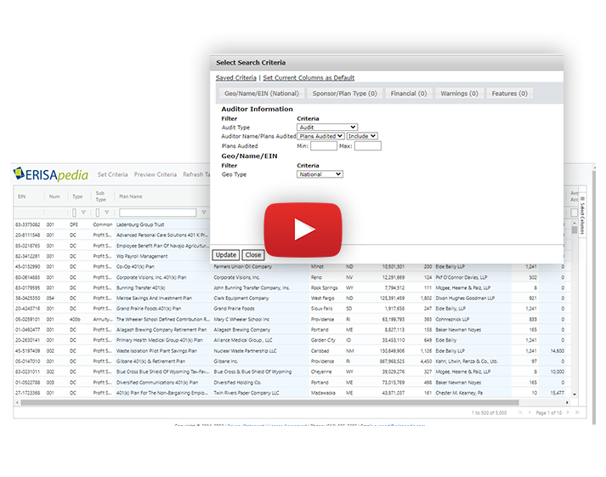The image size is (606, 477).
Task: Open the Include dropdown
Action: 362,136
